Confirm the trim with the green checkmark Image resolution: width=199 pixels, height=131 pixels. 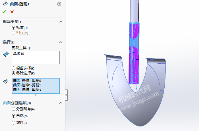click(x=4, y=12)
